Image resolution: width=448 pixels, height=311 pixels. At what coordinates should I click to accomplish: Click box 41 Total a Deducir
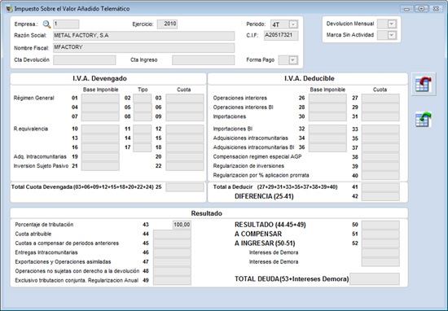[380, 187]
